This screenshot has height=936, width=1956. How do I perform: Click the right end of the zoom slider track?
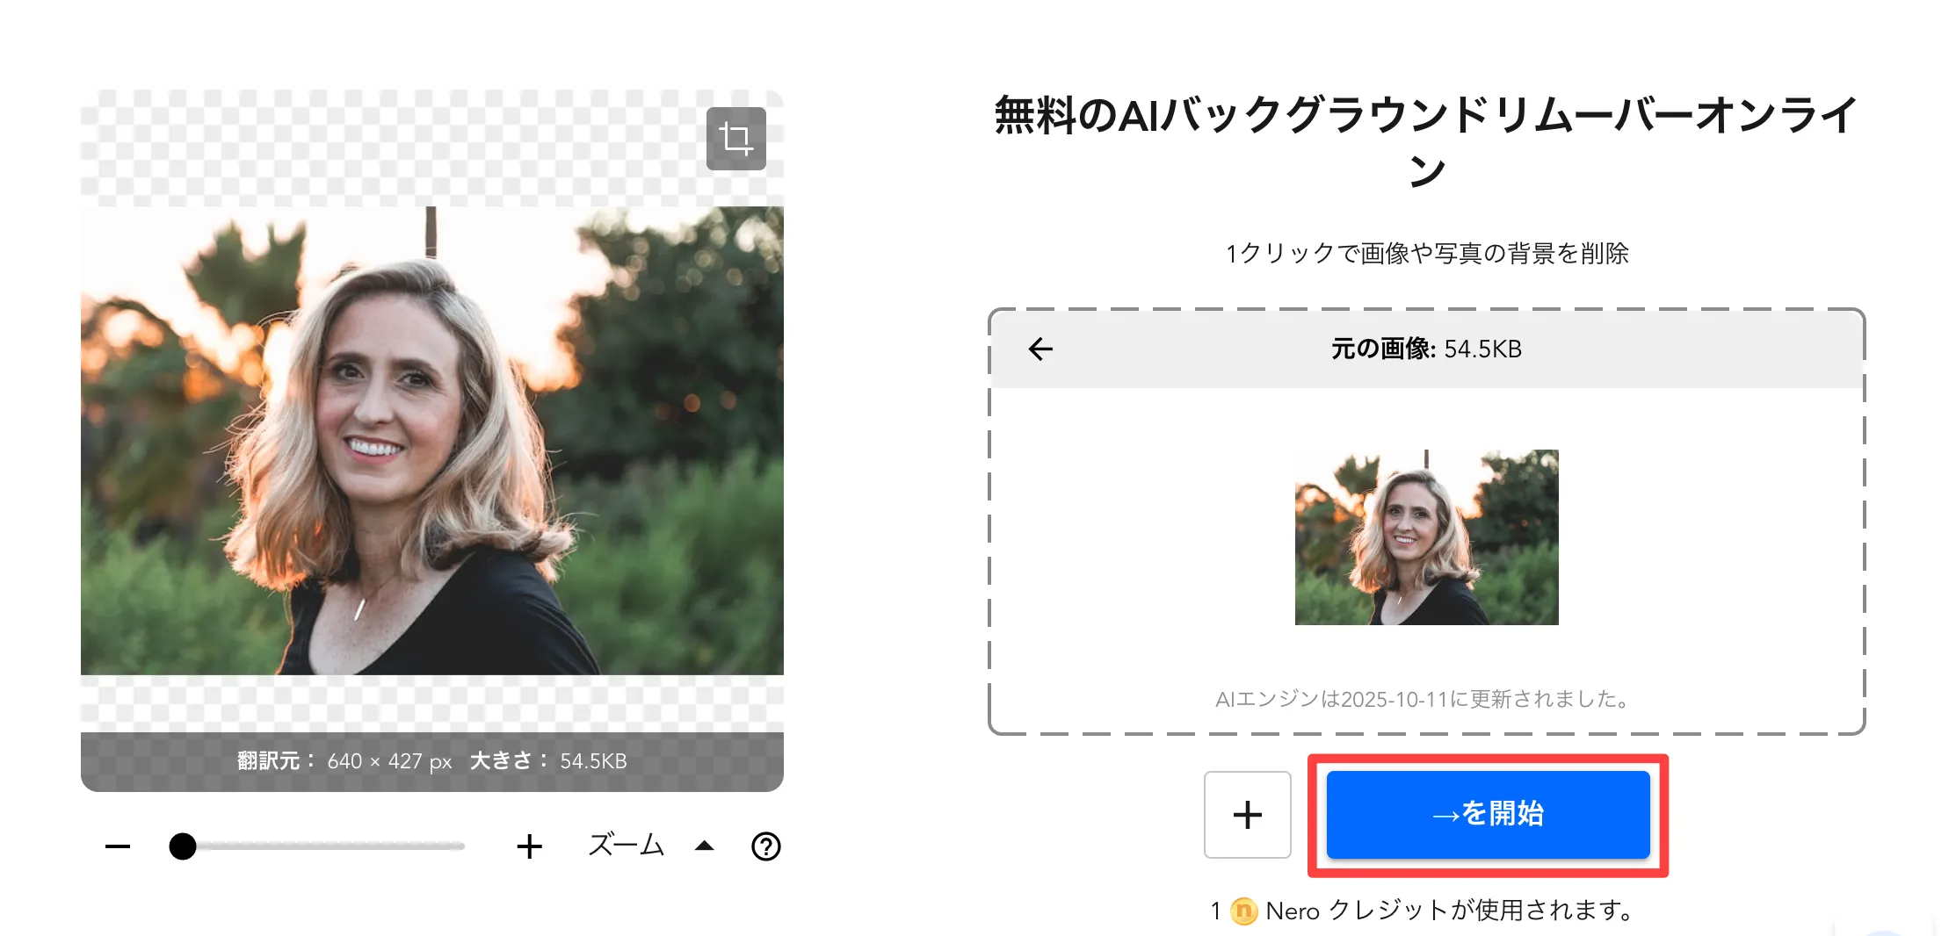pos(457,846)
